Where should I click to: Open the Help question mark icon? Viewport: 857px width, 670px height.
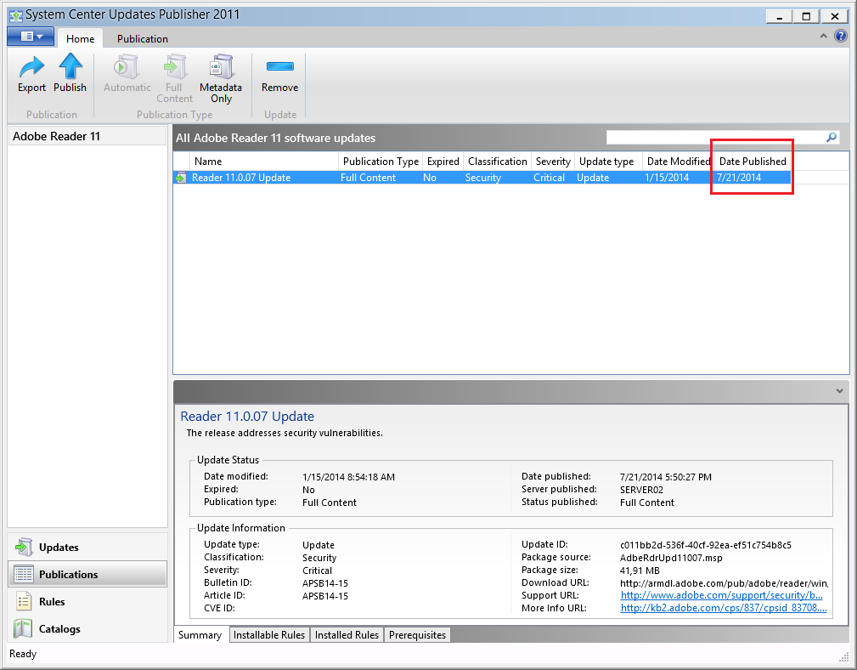(x=841, y=37)
